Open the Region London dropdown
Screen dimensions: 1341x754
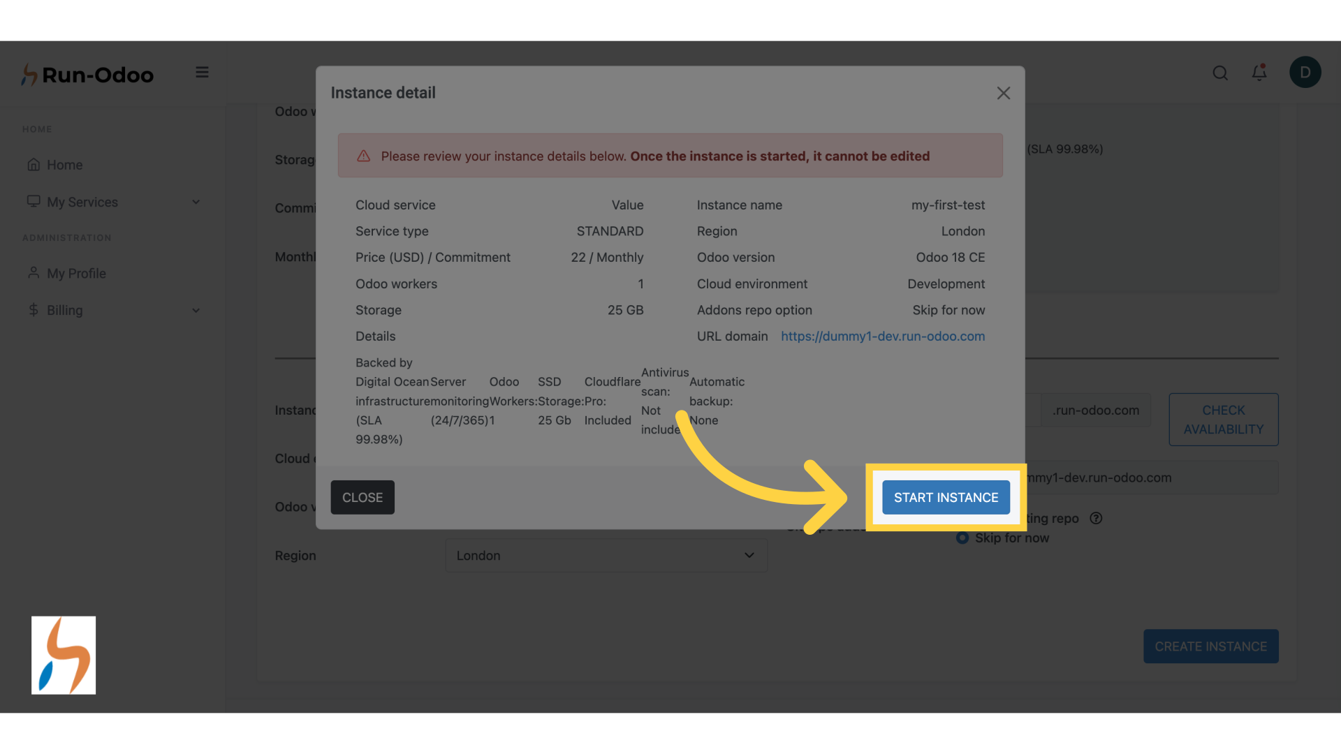606,556
